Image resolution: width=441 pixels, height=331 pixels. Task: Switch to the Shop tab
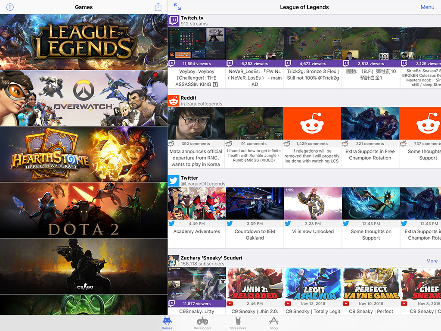click(x=273, y=323)
